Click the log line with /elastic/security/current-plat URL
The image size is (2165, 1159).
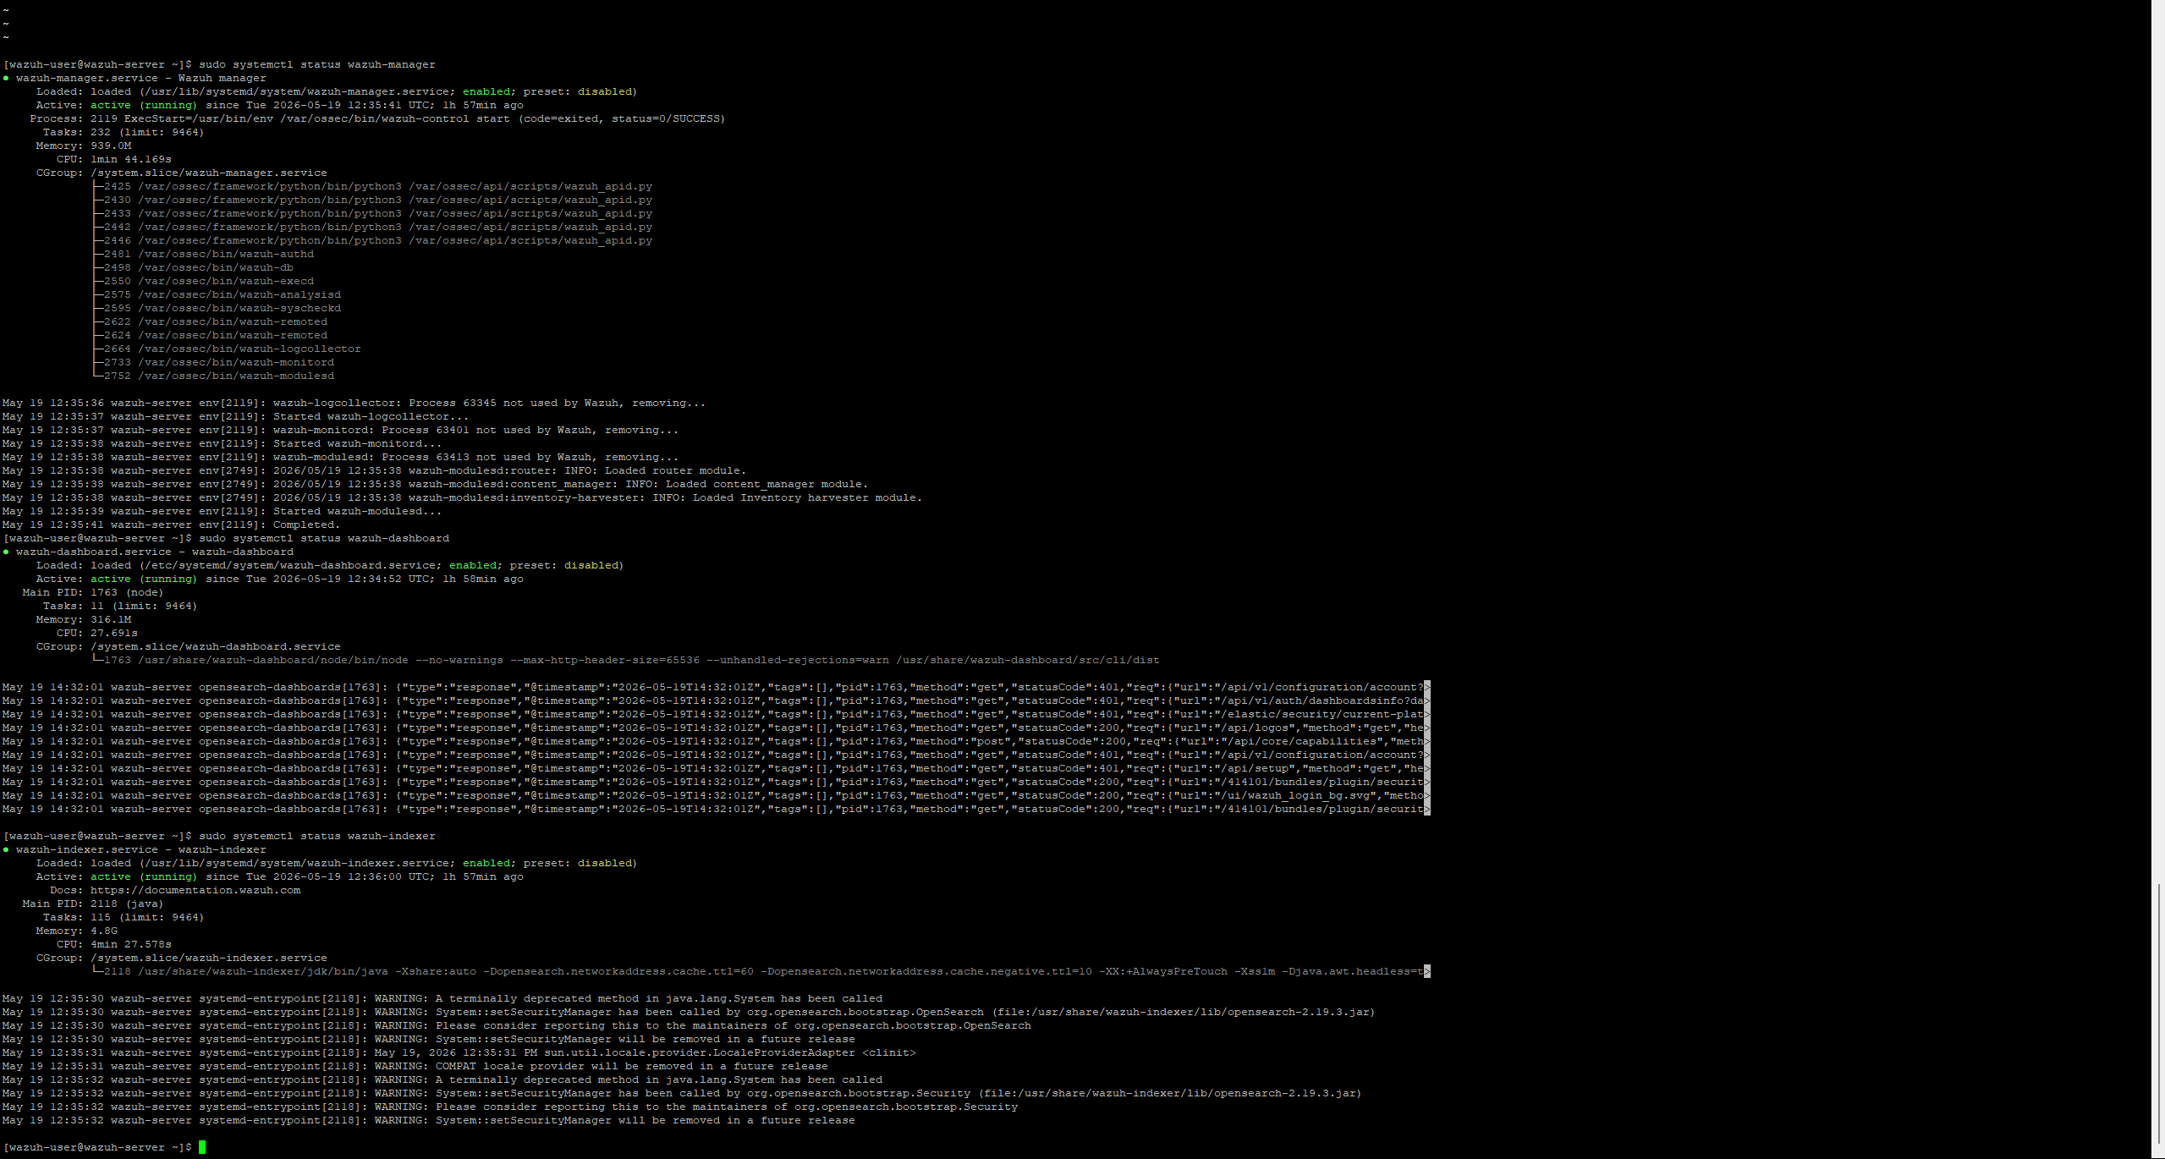tap(716, 714)
